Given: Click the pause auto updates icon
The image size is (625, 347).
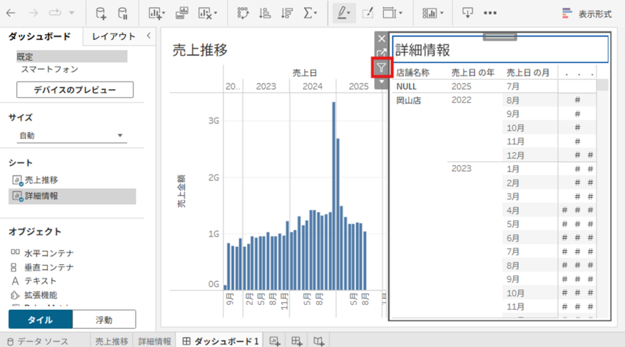Looking at the screenshot, I should coord(123,13).
